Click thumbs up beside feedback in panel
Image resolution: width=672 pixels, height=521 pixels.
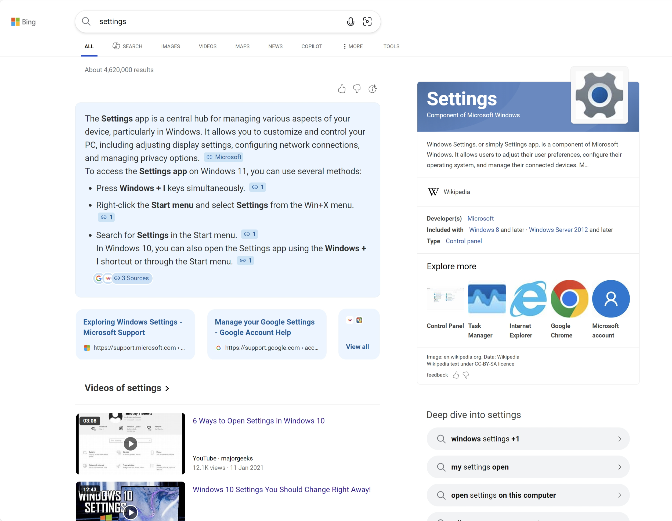tap(456, 375)
